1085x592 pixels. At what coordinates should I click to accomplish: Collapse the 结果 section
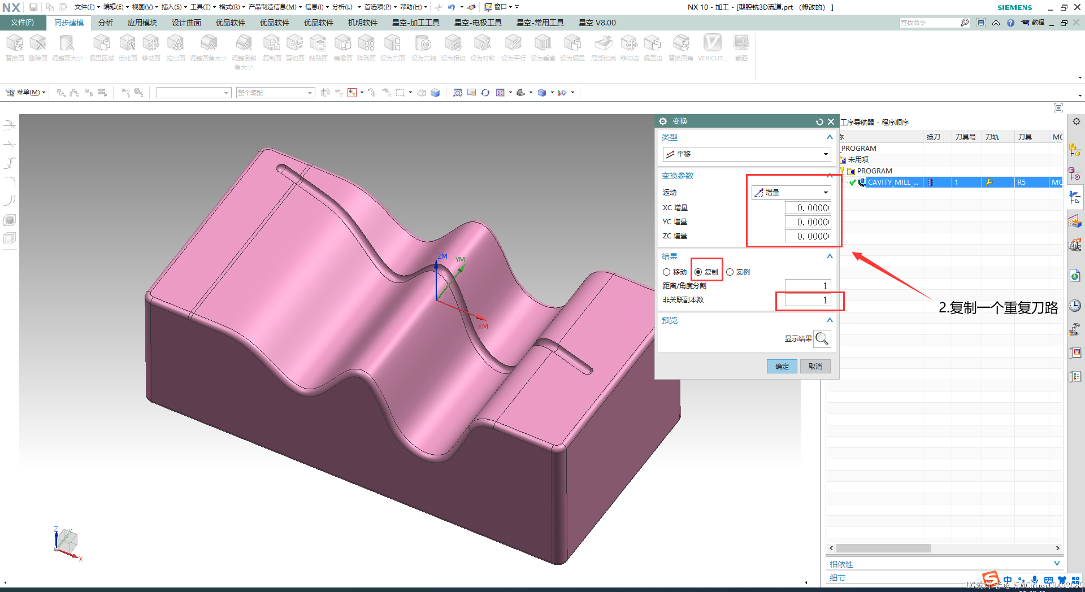coord(830,256)
